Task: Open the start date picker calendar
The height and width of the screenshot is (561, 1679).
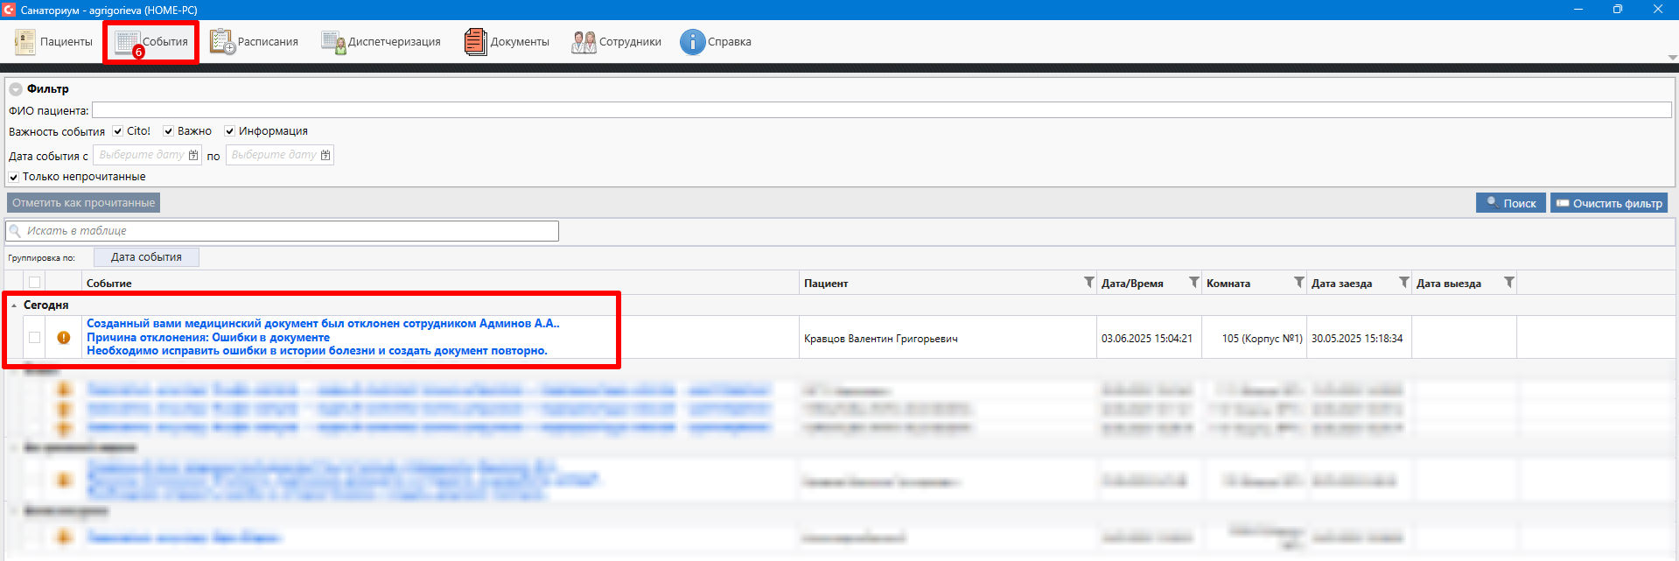Action: (193, 155)
